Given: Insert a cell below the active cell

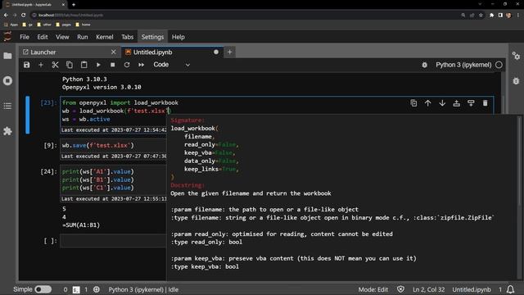Looking at the screenshot, I should (x=471, y=103).
